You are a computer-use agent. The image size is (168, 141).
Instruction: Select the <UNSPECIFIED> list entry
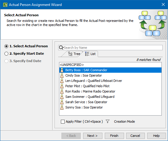coord(110,65)
